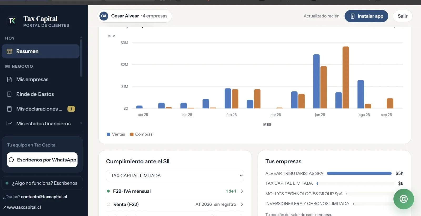Image resolution: width=421 pixels, height=216 pixels.
Task: Click the Renta (F22) empty status circle
Action: (108, 204)
